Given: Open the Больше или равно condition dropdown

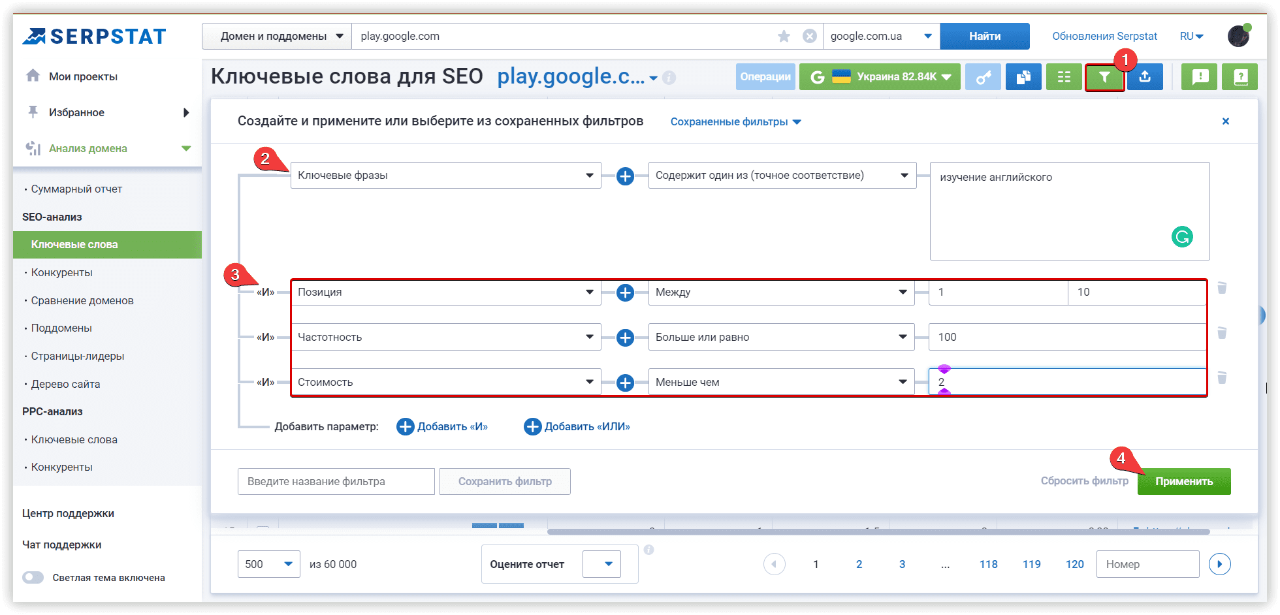Looking at the screenshot, I should pos(781,338).
